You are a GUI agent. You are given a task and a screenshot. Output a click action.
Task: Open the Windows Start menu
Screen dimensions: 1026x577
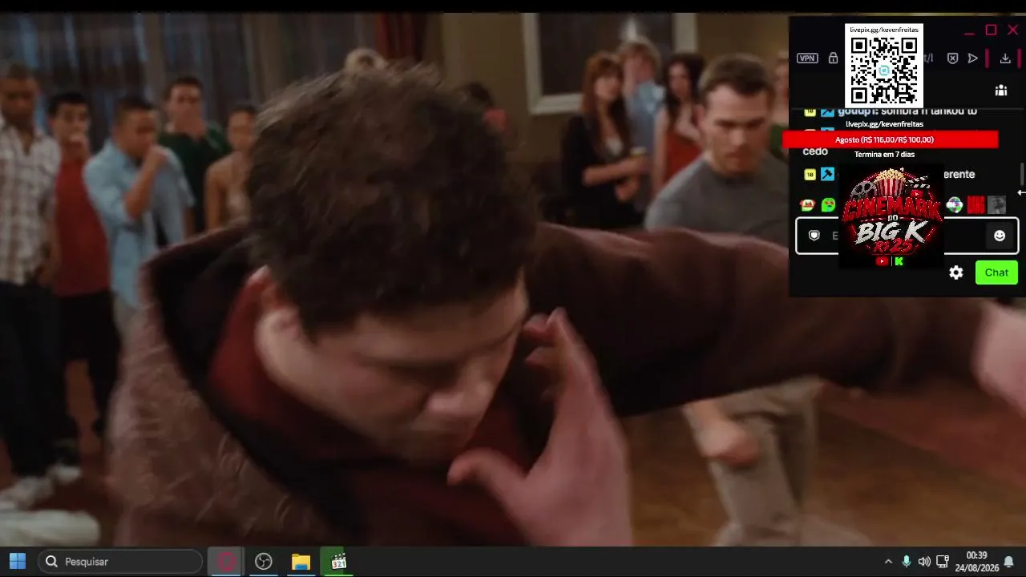tap(18, 562)
